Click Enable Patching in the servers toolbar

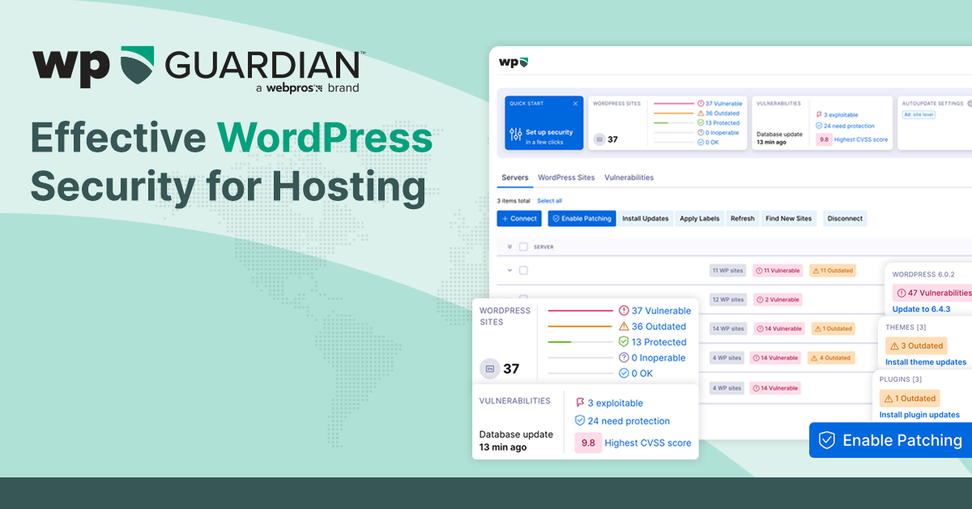coord(582,219)
